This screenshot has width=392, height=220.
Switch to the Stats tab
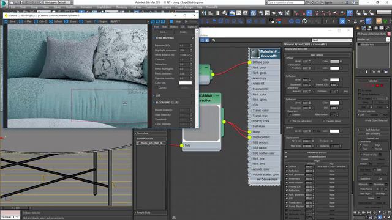click(x=165, y=26)
